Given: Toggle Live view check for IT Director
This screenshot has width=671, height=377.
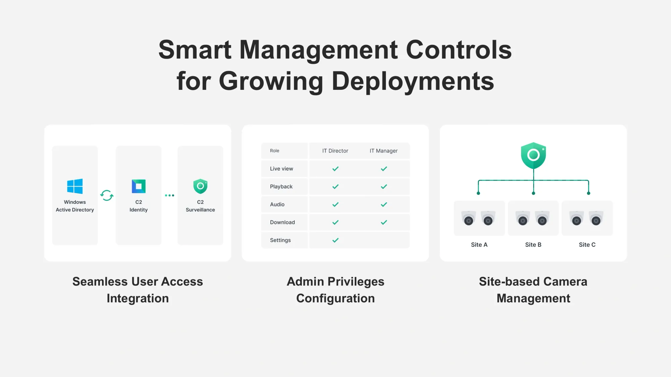Looking at the screenshot, I should click(x=335, y=169).
